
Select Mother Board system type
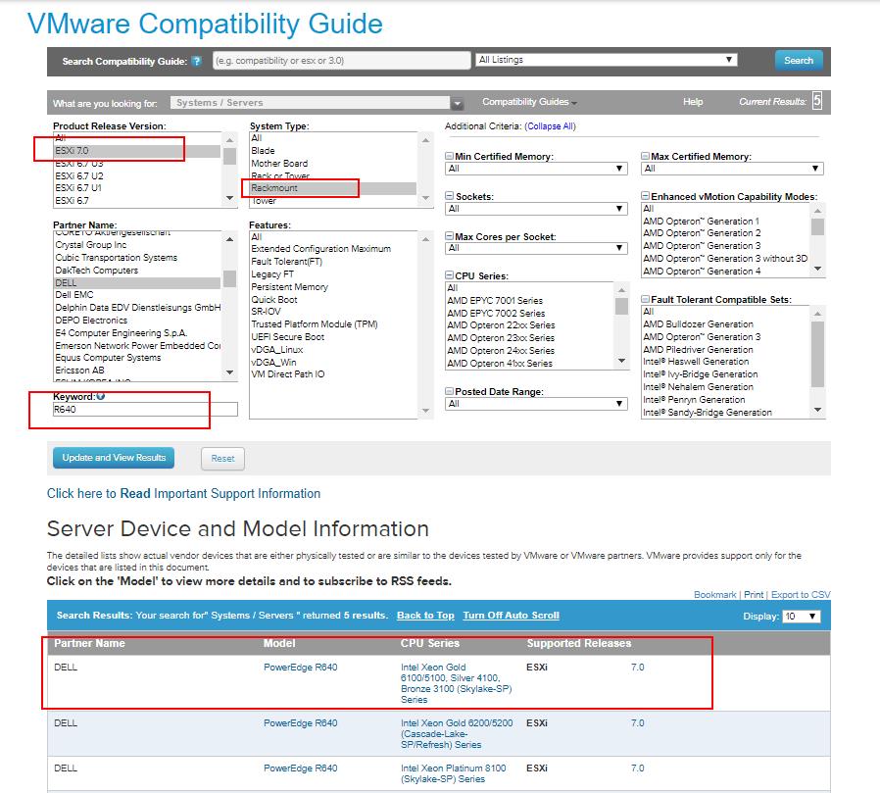(333, 164)
